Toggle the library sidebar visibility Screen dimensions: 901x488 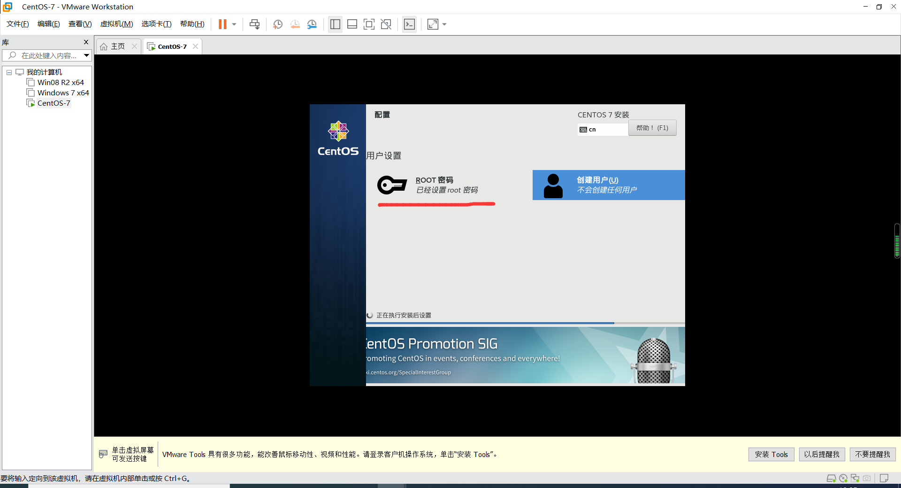tap(335, 24)
